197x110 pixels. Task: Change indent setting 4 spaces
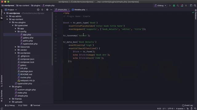(x=180, y=109)
